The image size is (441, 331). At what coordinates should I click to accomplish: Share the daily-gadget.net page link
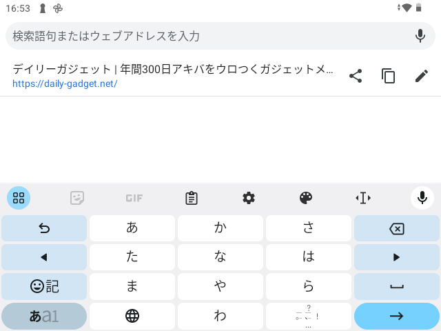pyautogui.click(x=356, y=76)
